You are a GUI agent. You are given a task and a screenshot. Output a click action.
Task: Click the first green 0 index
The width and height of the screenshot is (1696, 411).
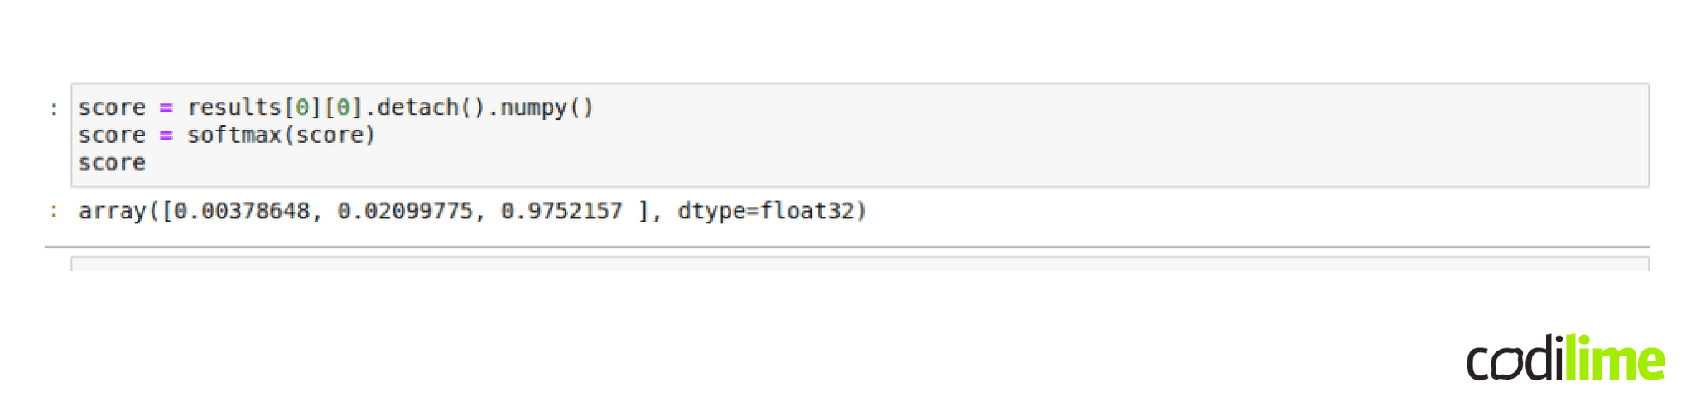tap(303, 108)
